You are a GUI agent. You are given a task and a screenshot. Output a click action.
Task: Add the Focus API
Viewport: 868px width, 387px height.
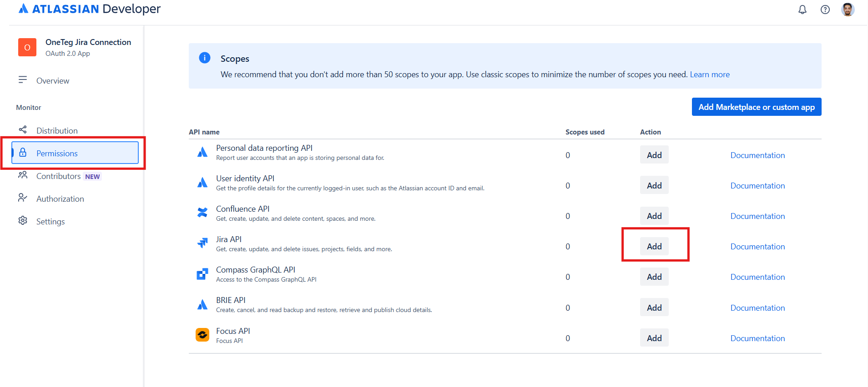pos(654,338)
